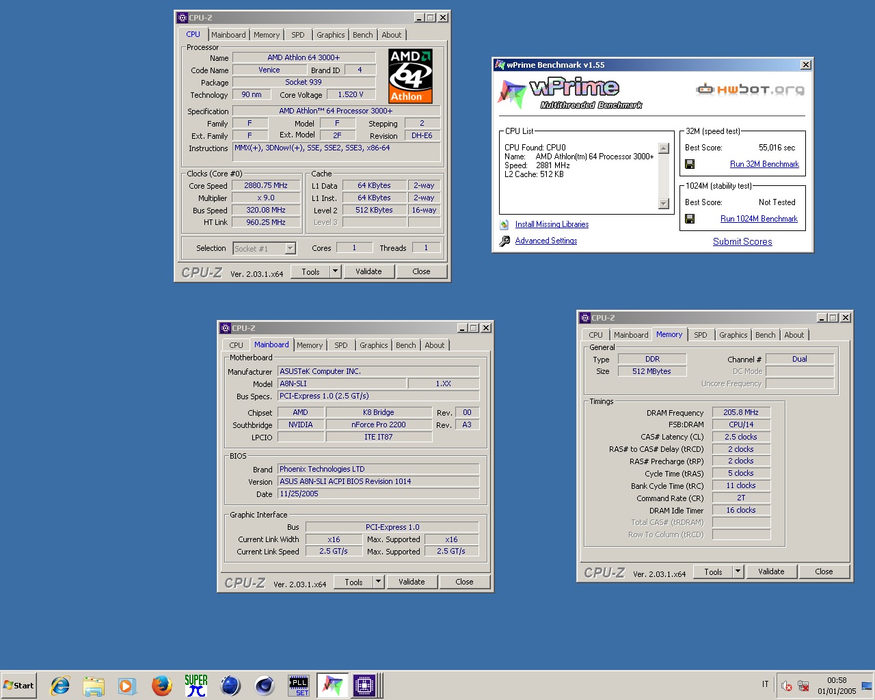The image size is (875, 700).
Task: Launch SuperPi from the taskbar
Action: pyautogui.click(x=196, y=685)
